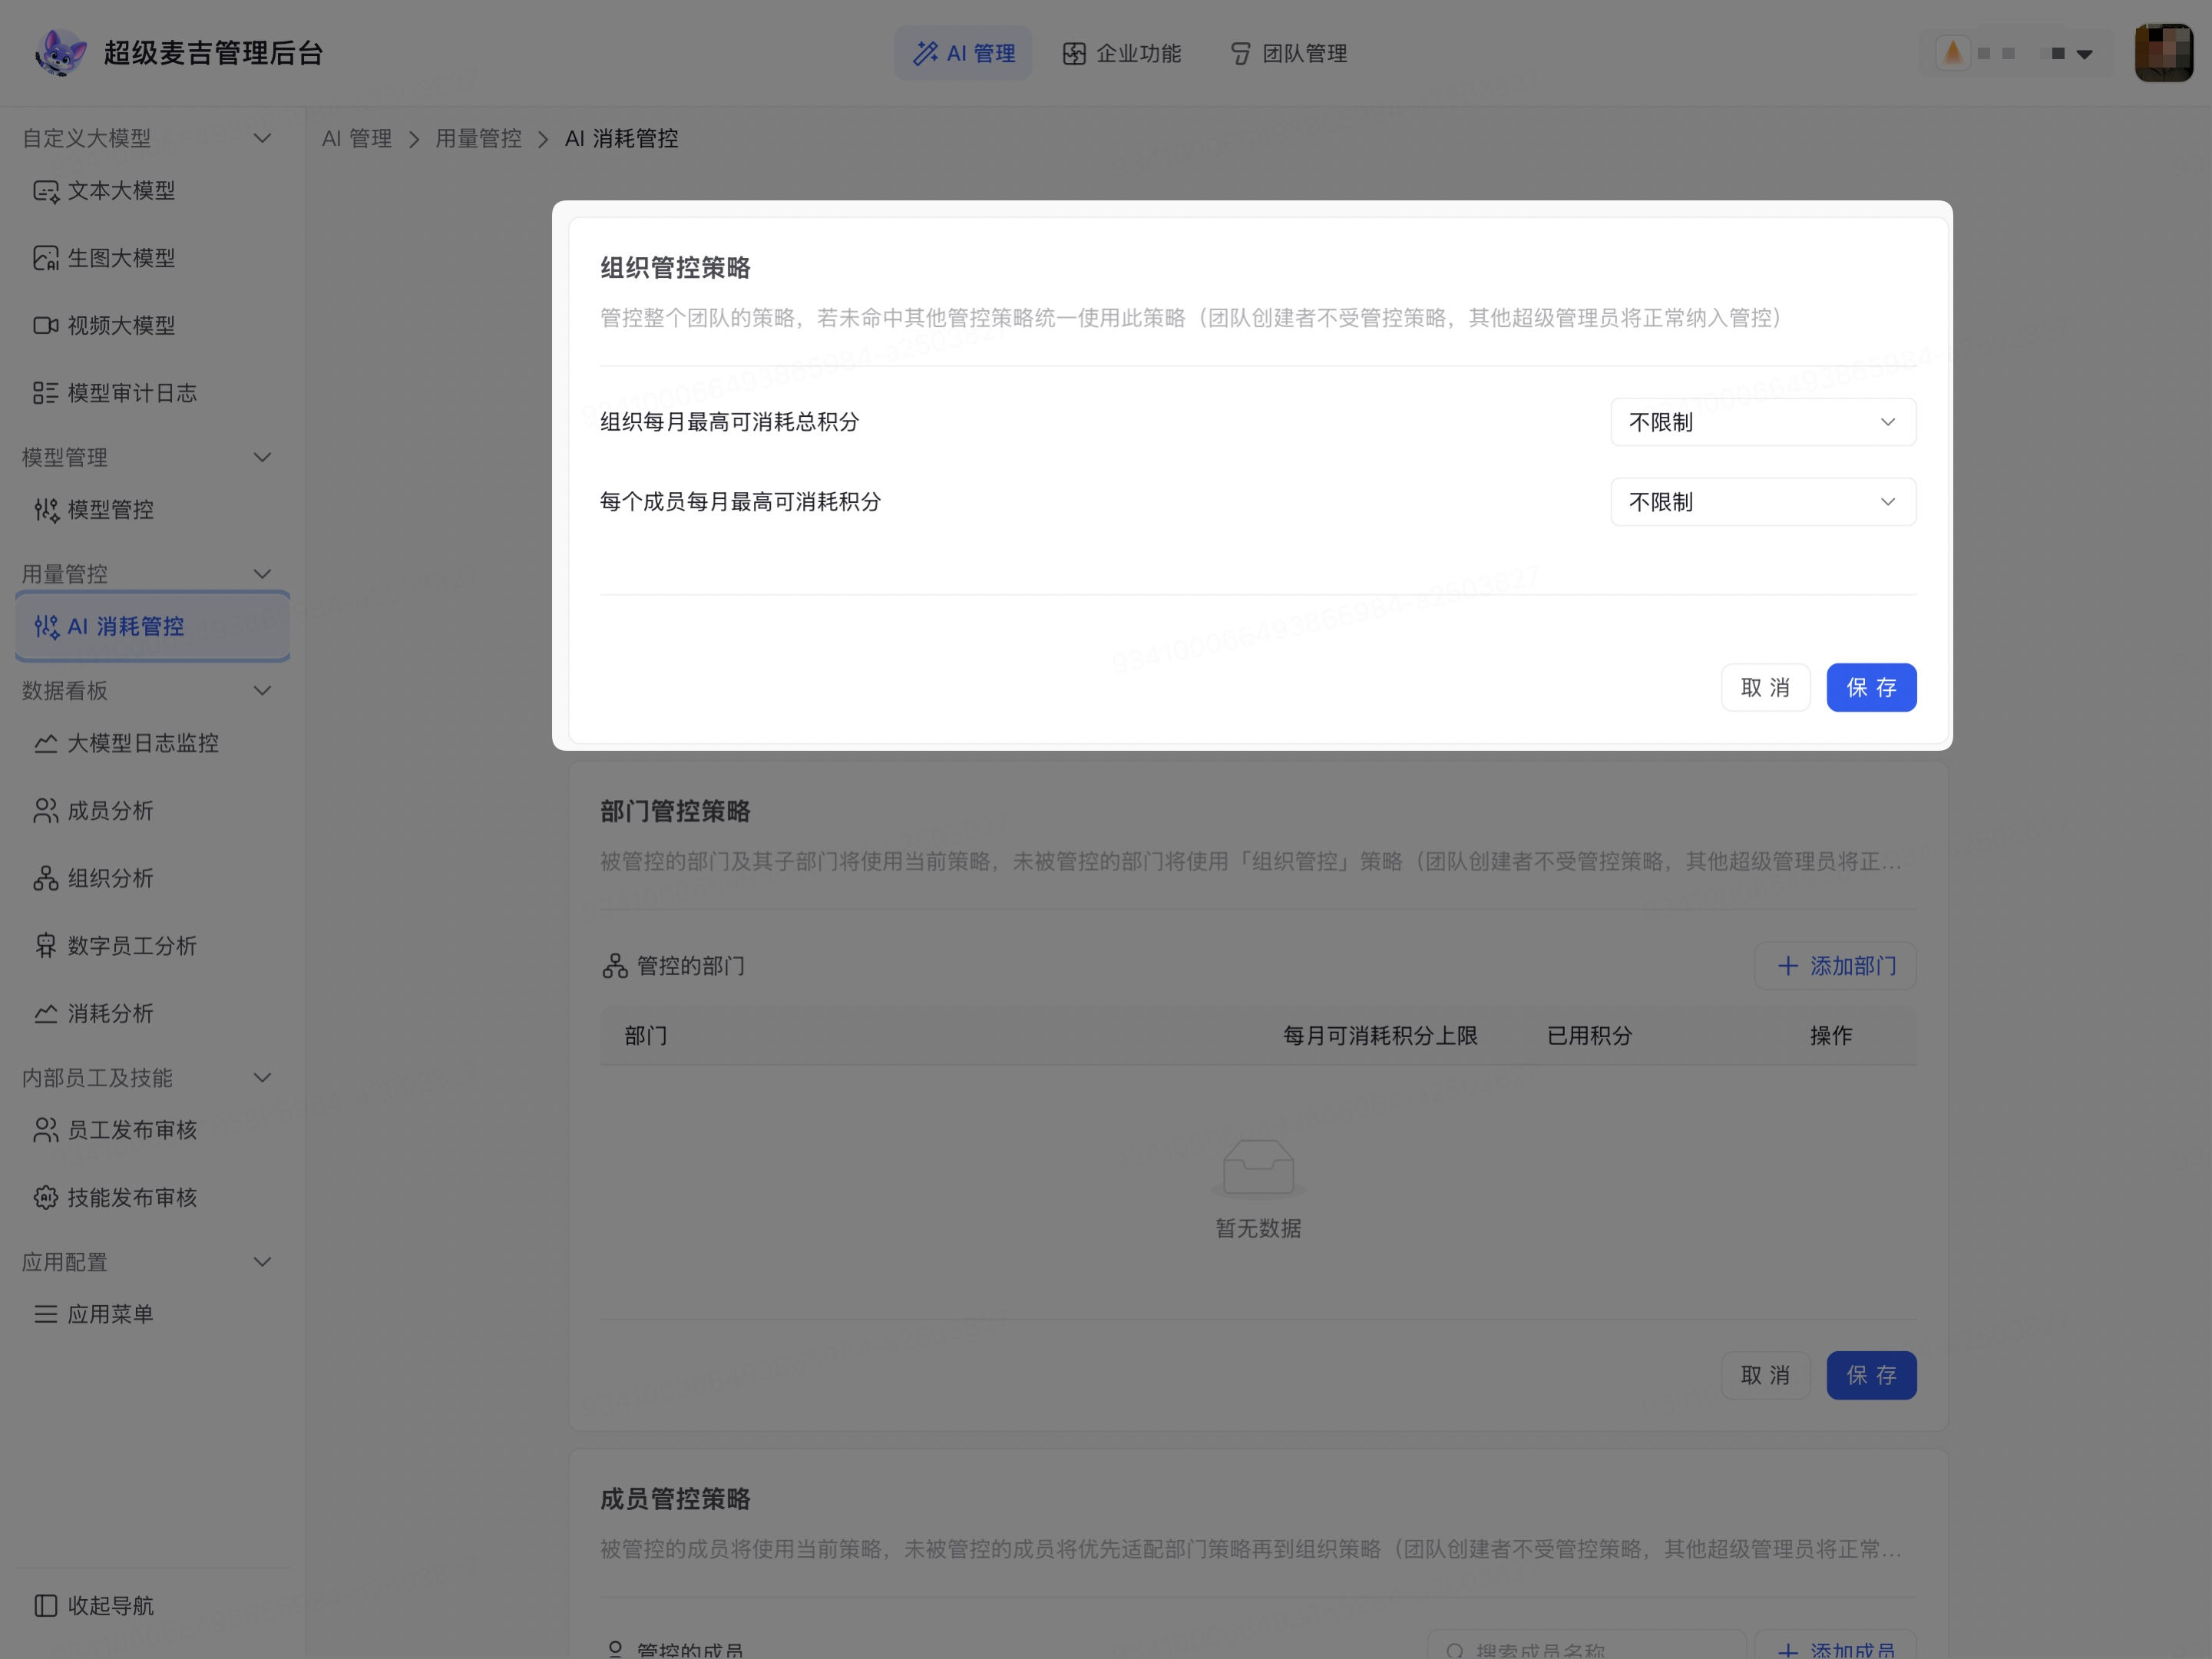Viewport: 2212px width, 1659px height.
Task: Click the user avatar thumbnail
Action: 2163,53
